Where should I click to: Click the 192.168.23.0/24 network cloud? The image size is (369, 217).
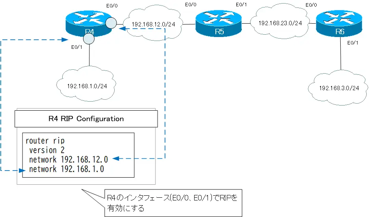[x=280, y=22]
